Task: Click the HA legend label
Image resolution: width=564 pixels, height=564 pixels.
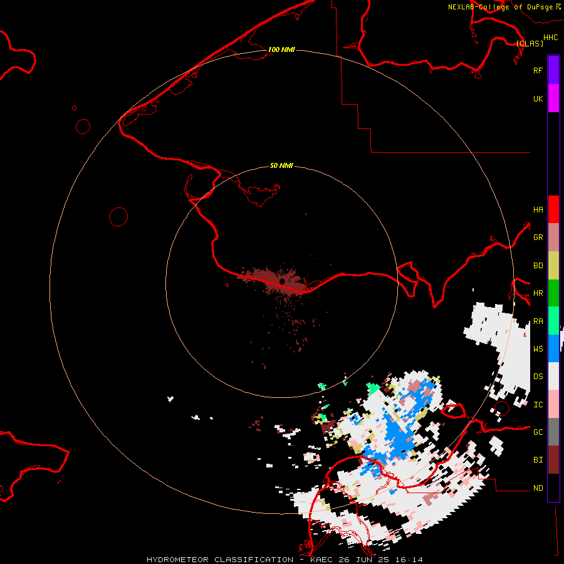Action: (x=538, y=210)
